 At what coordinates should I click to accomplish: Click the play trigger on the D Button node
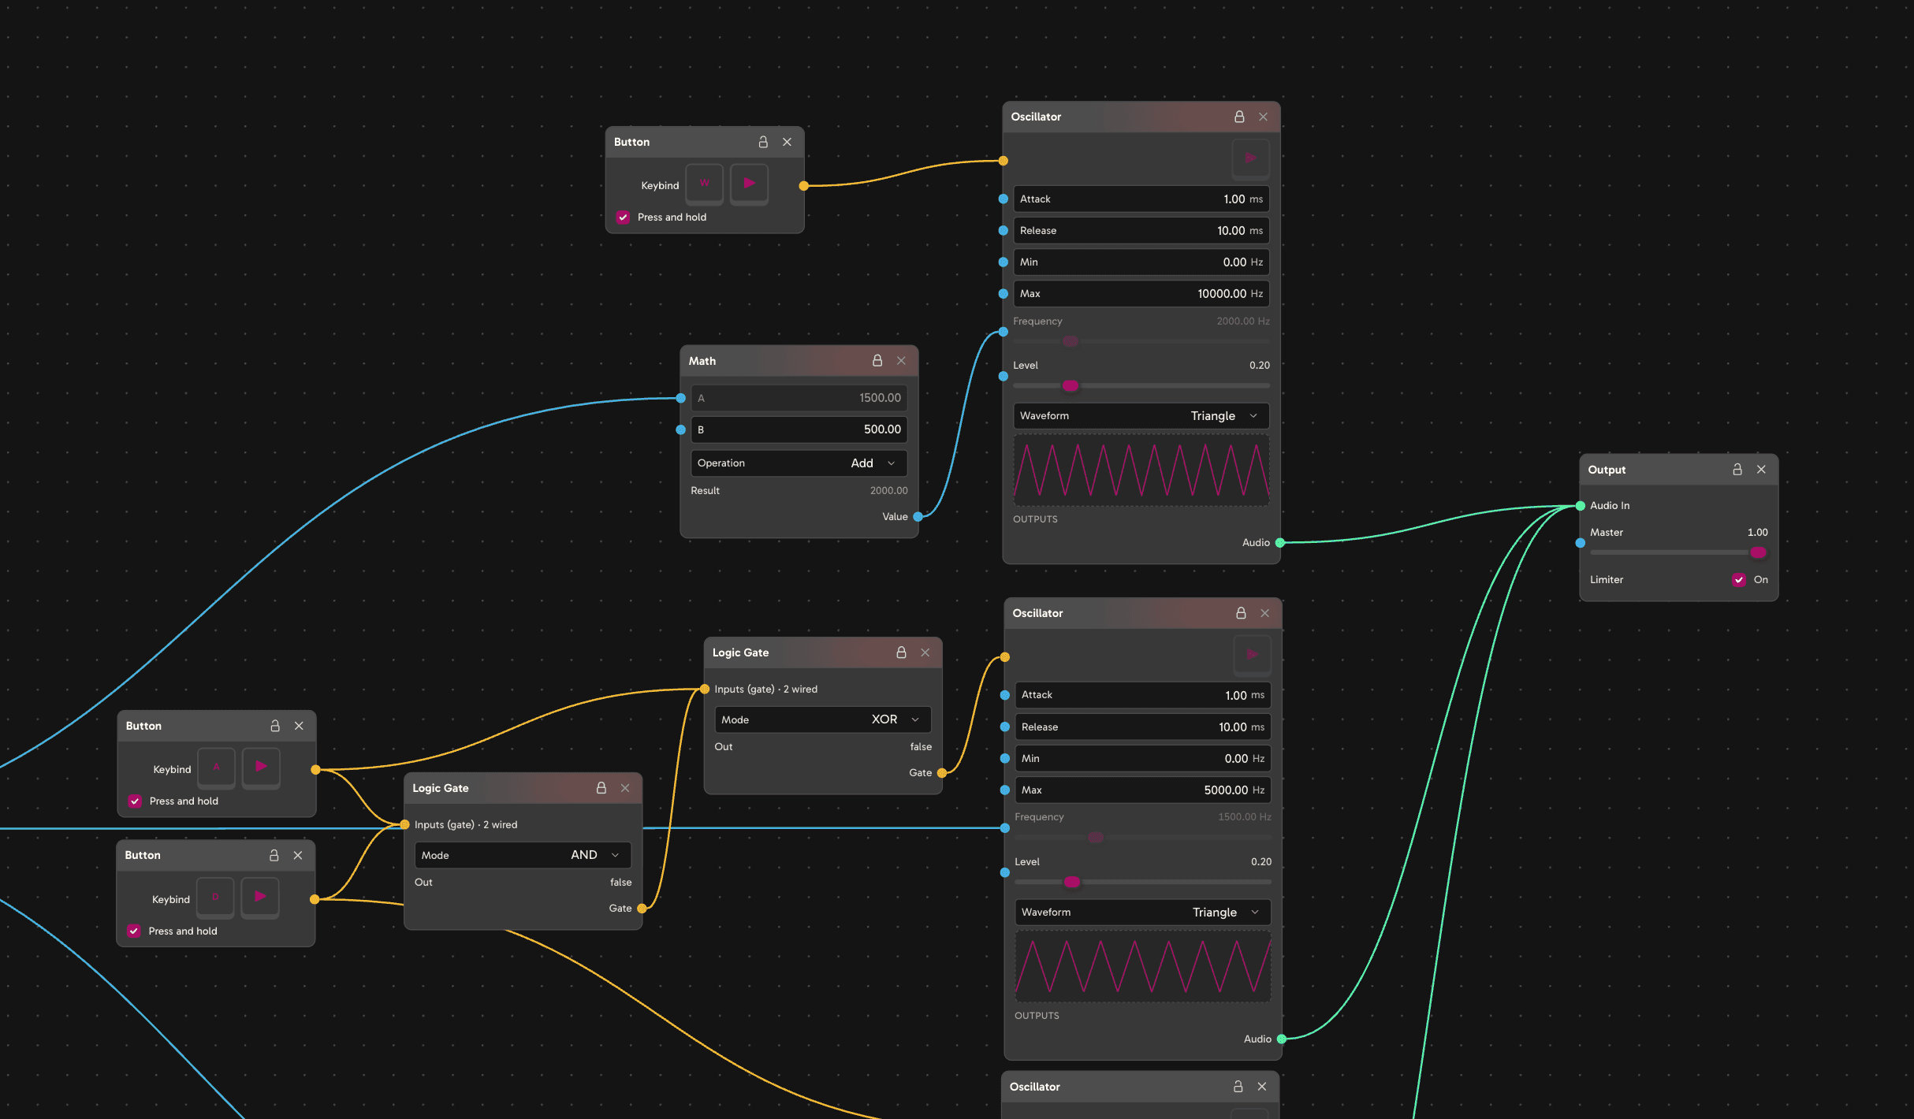click(260, 897)
